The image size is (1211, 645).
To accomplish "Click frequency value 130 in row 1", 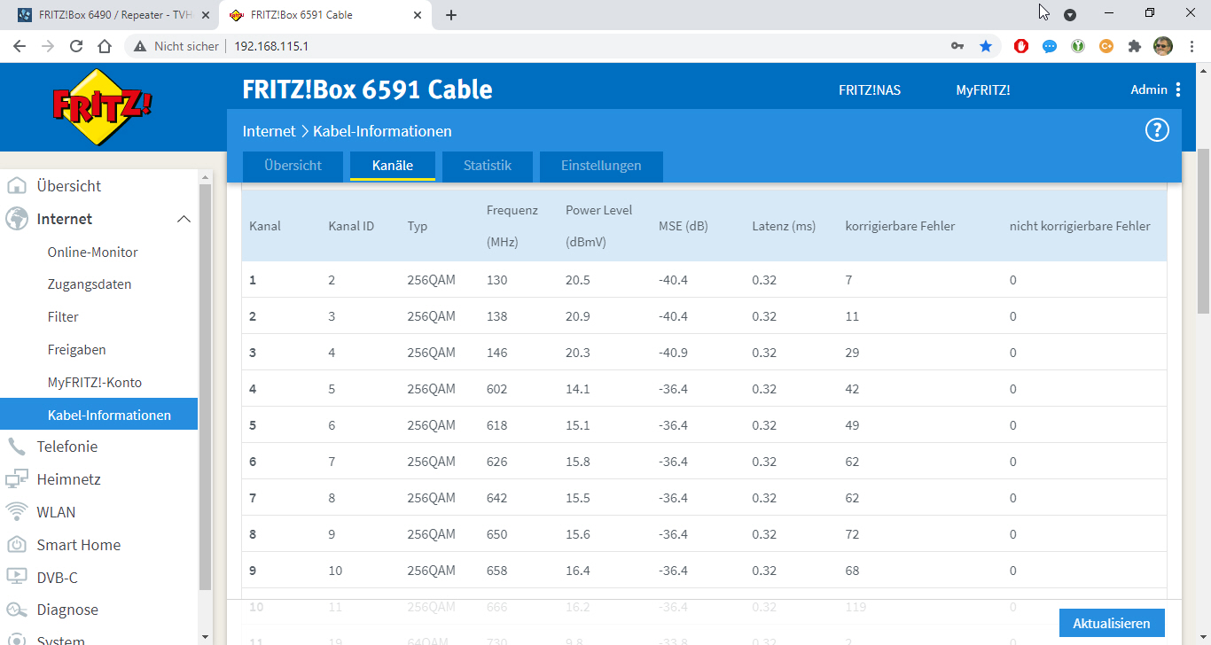I will click(x=497, y=280).
